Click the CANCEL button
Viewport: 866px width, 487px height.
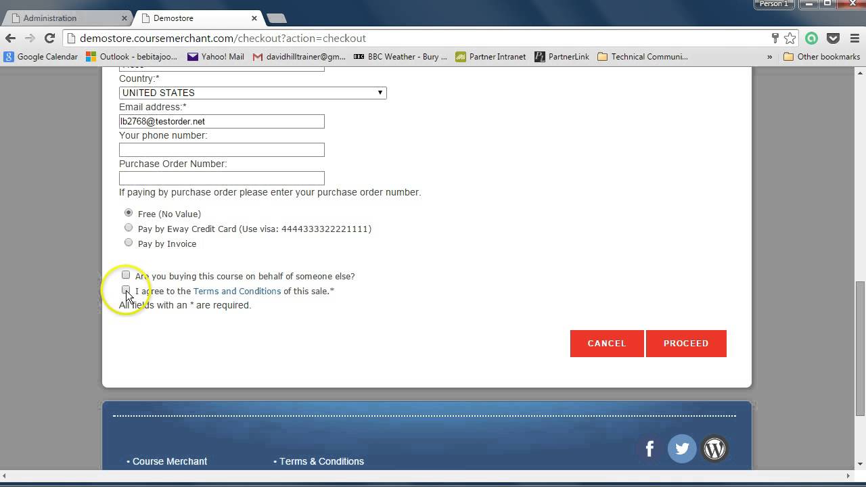(607, 344)
